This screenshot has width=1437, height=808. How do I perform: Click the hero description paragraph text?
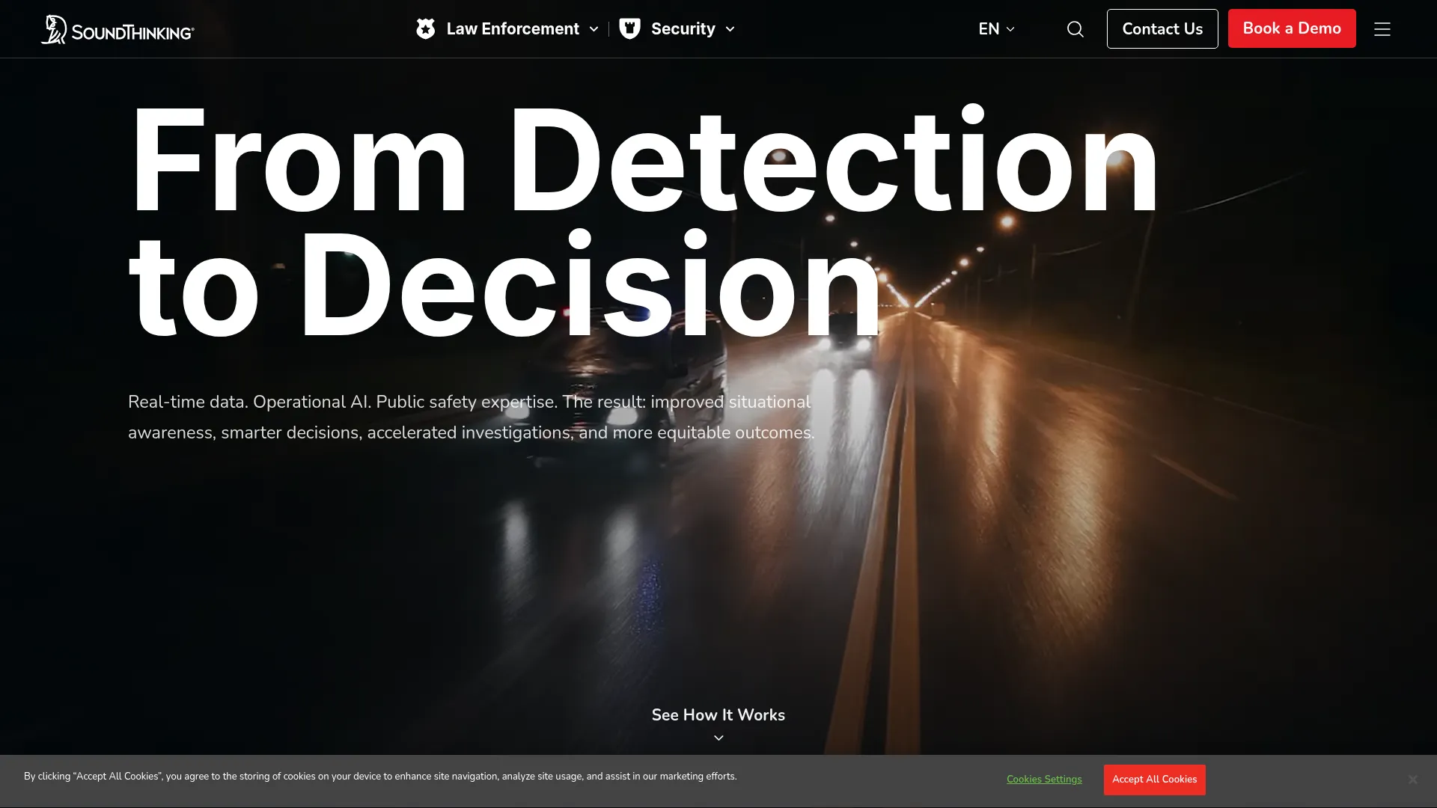click(x=472, y=417)
